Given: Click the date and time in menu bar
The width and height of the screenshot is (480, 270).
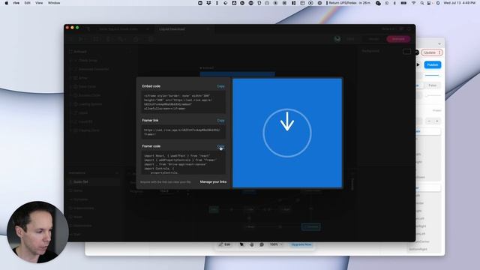Looking at the screenshot, I should coord(460,3).
